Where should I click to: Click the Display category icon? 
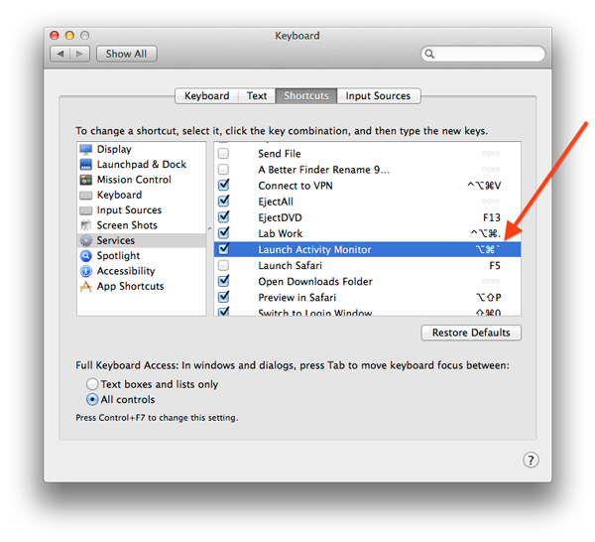pyautogui.click(x=86, y=149)
